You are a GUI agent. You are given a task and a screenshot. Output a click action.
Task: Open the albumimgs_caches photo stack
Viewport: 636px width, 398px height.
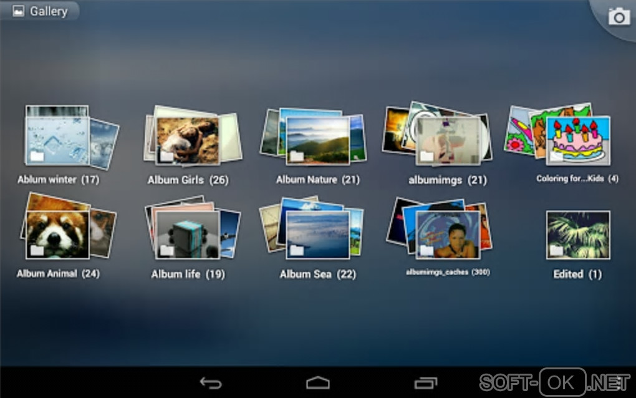(x=439, y=229)
